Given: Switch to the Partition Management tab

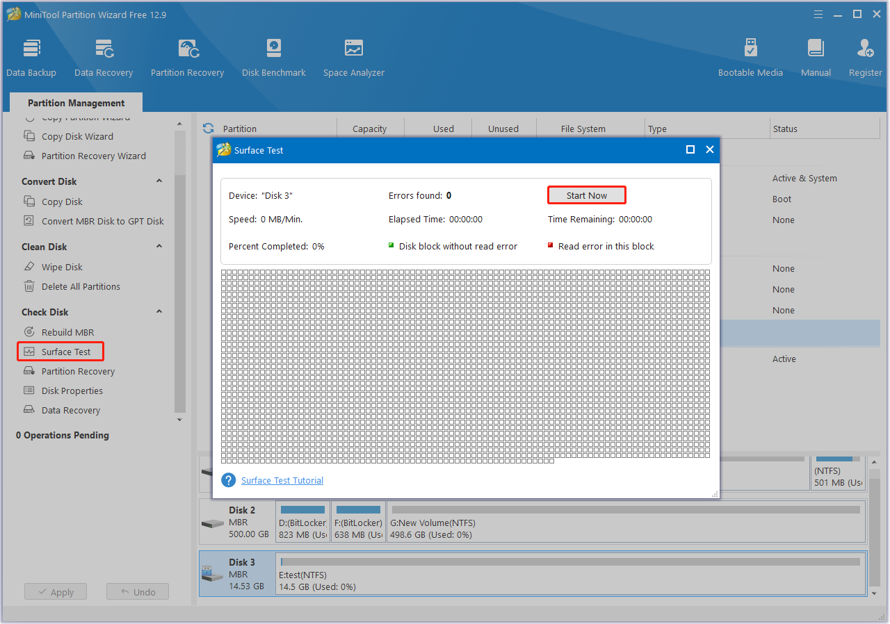Looking at the screenshot, I should click(x=76, y=103).
